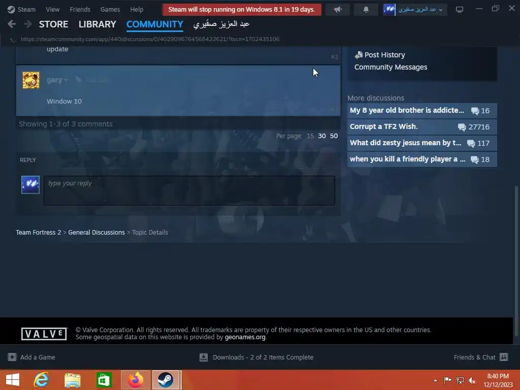520x390 pixels.
Task: Expand gary's username dropdown arrow
Action: point(66,80)
